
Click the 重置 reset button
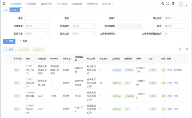coord(23,41)
